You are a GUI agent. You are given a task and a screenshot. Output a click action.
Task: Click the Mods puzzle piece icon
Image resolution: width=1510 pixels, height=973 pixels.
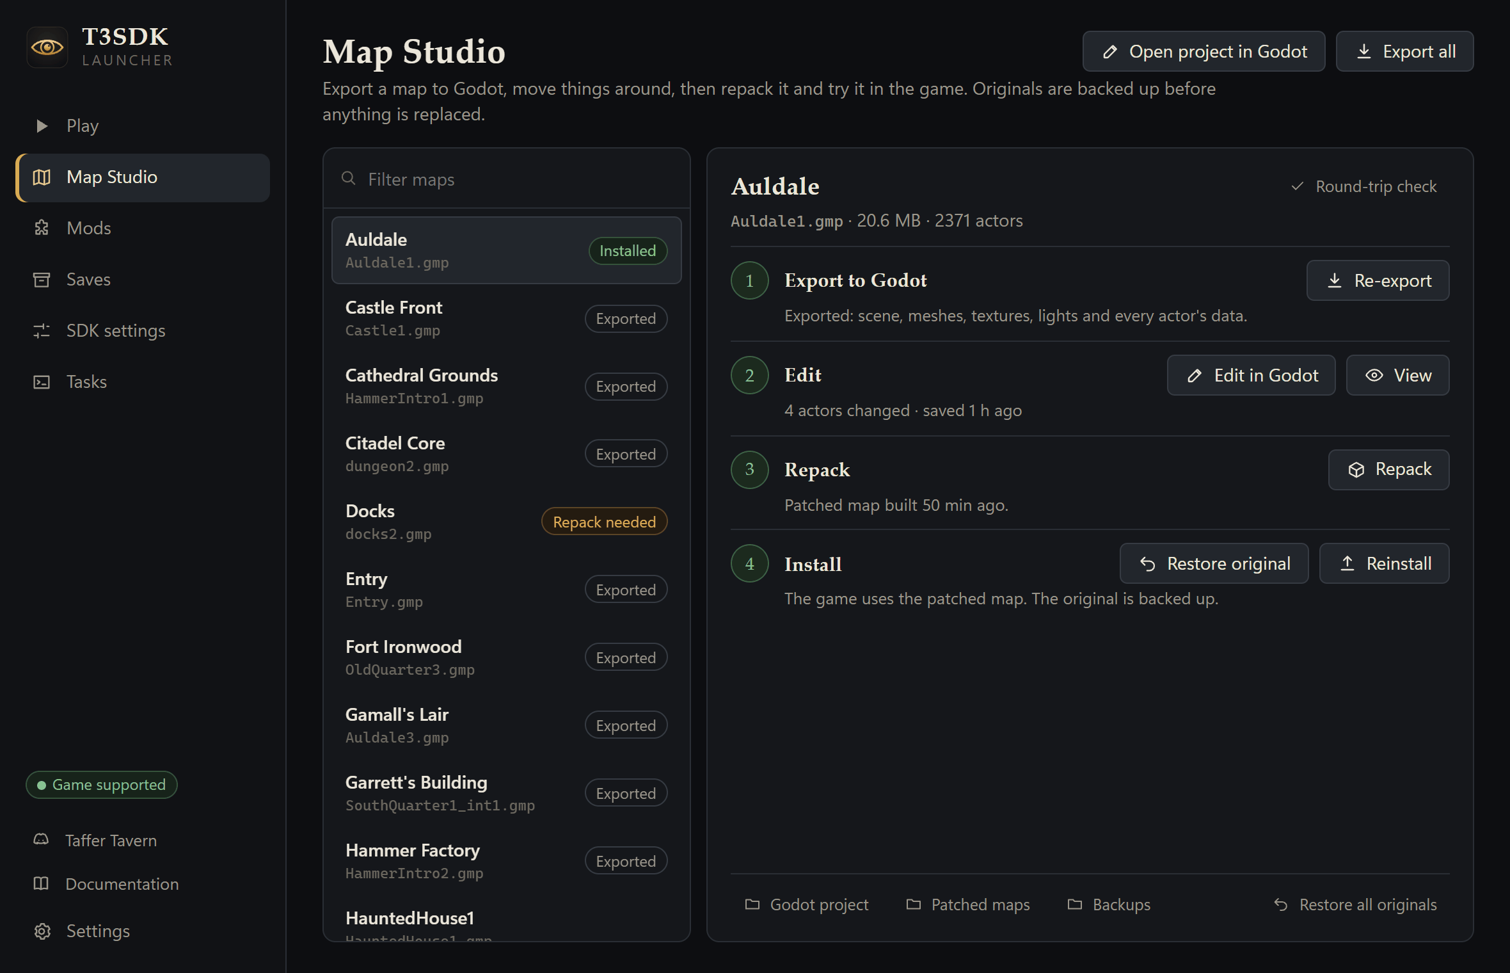point(42,228)
